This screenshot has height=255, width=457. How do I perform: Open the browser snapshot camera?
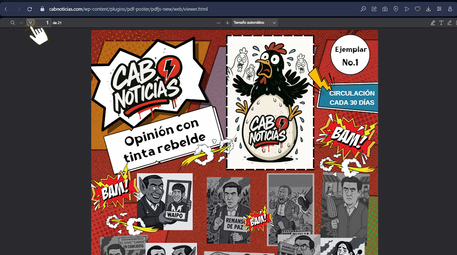(x=385, y=9)
